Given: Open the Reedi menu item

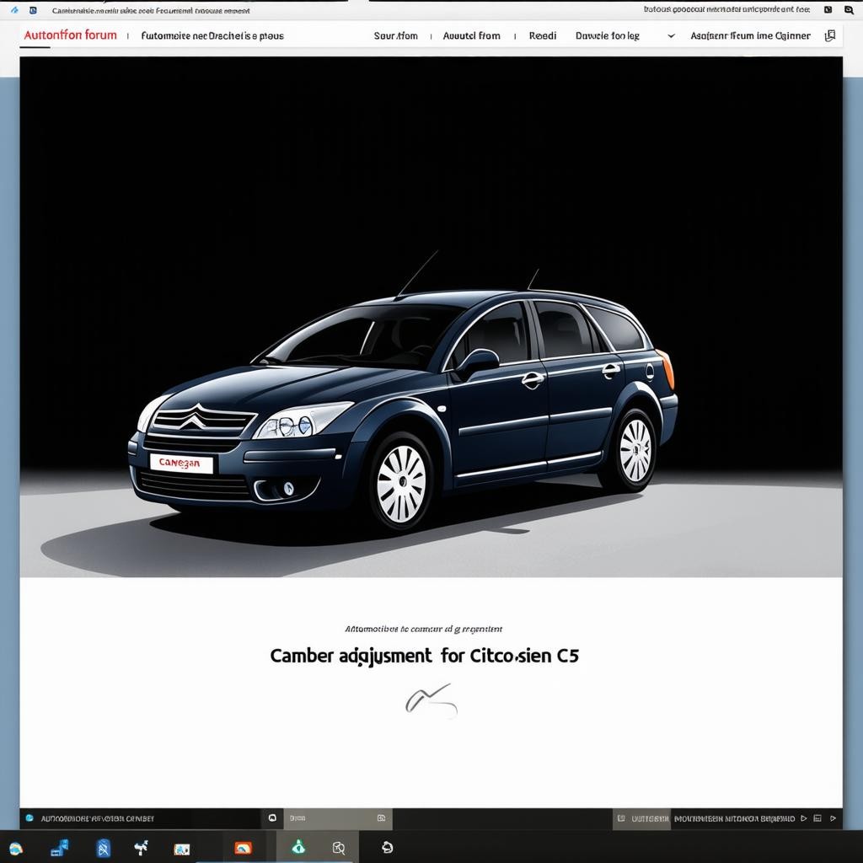Looking at the screenshot, I should (x=543, y=35).
